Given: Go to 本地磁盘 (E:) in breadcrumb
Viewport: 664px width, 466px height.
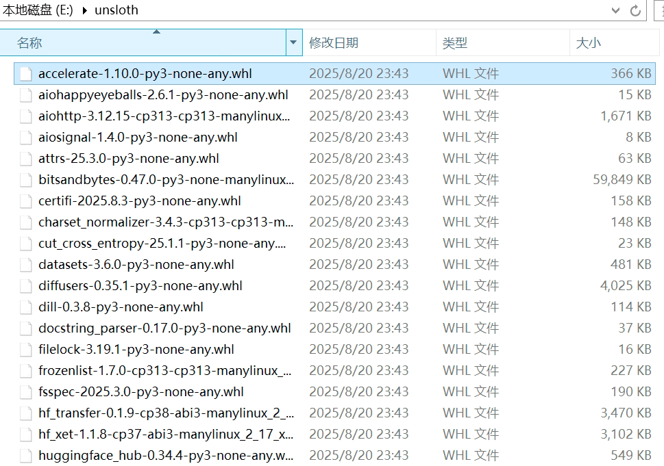Looking at the screenshot, I should (38, 10).
